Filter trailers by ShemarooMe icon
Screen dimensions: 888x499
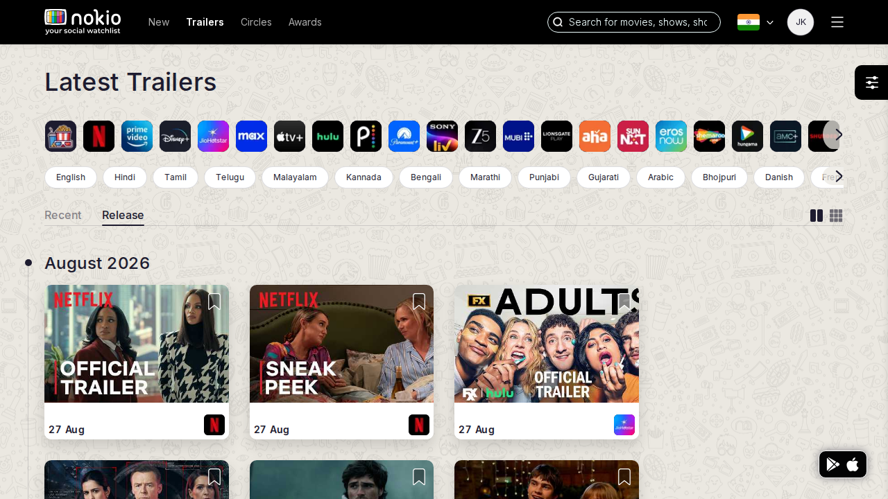point(709,136)
